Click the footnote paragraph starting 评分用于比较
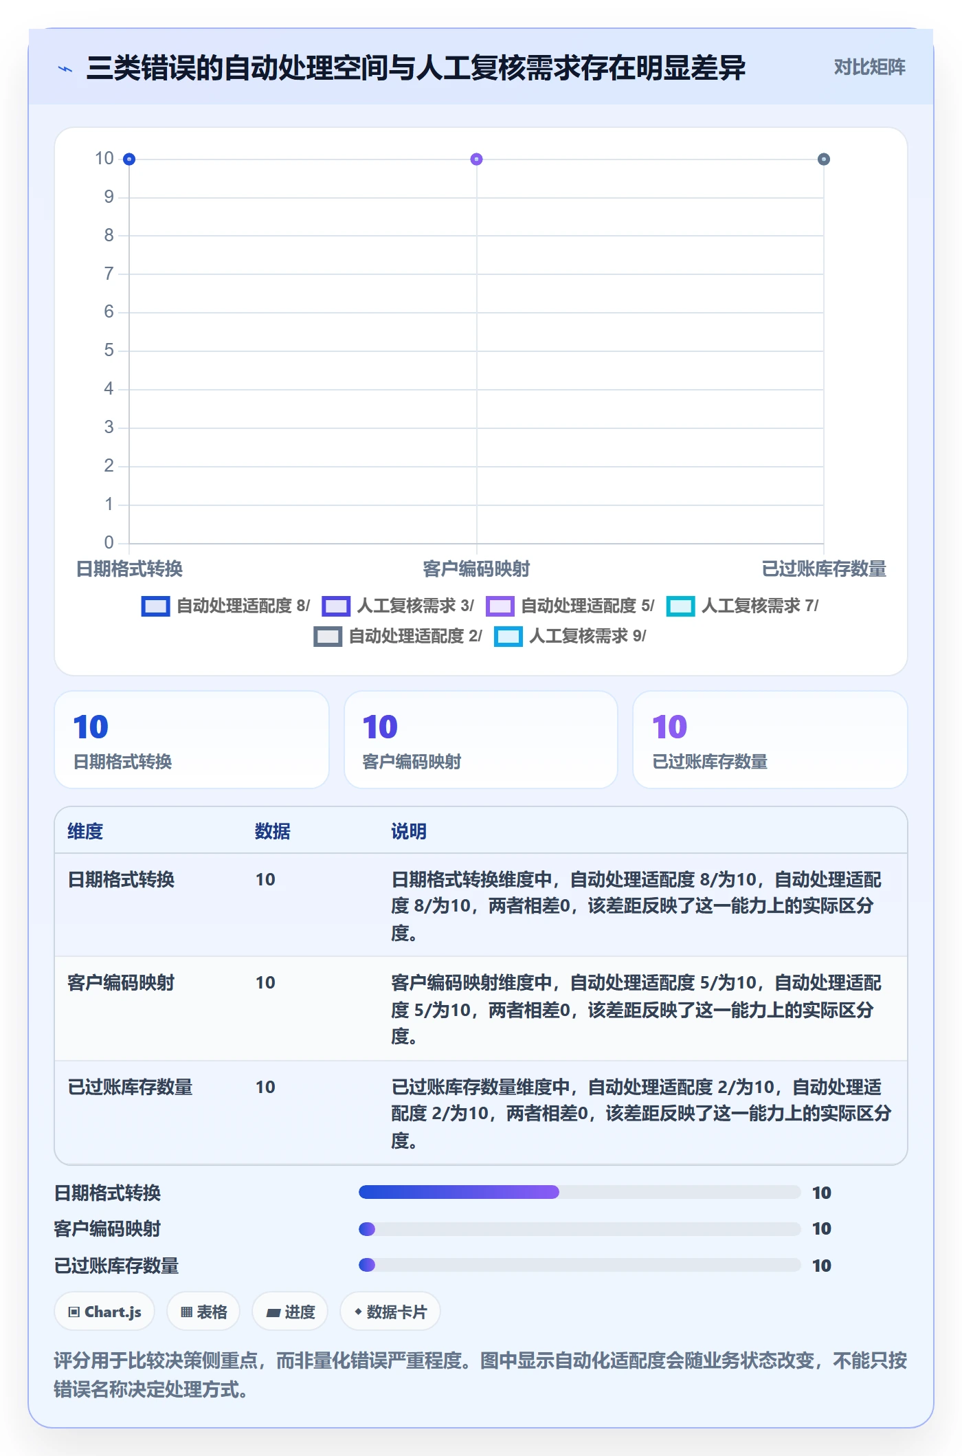Image resolution: width=962 pixels, height=1456 pixels. pos(480,1375)
